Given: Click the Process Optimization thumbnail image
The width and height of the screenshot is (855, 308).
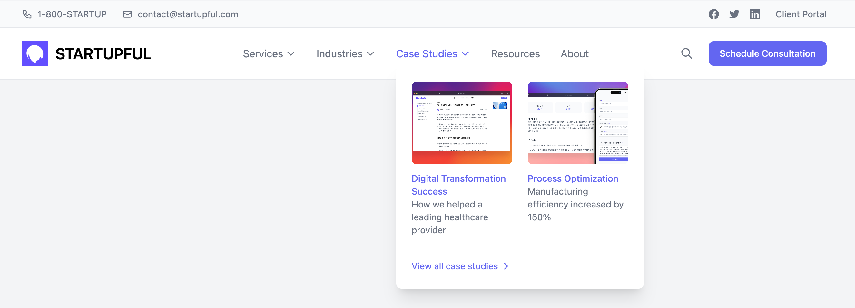Looking at the screenshot, I should tap(577, 123).
